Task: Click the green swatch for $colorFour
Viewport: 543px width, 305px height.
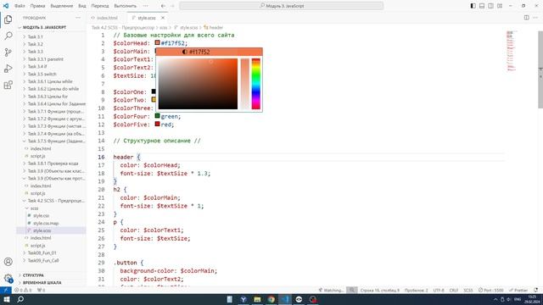Action: click(157, 116)
